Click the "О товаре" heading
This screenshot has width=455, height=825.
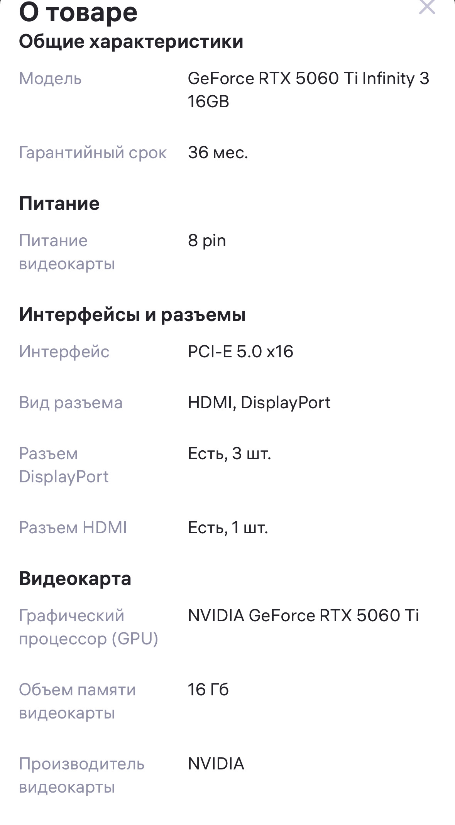pyautogui.click(x=78, y=12)
